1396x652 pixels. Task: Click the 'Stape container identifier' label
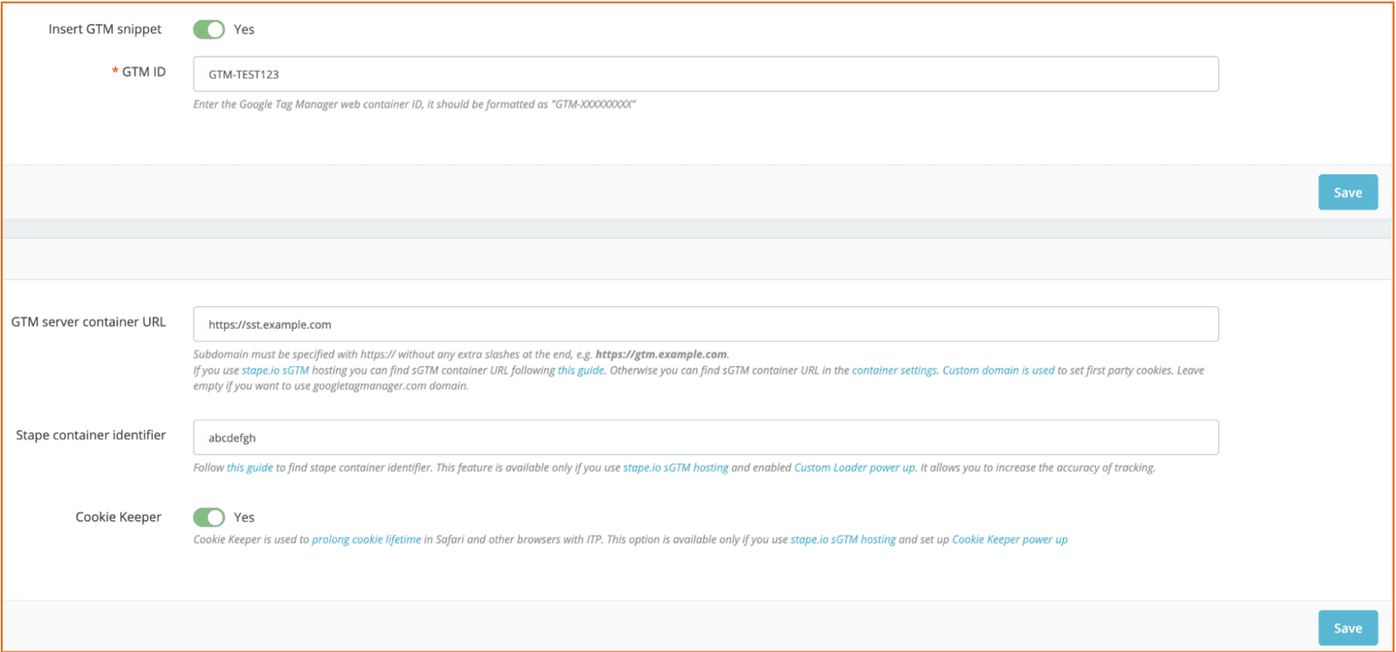pyautogui.click(x=91, y=435)
